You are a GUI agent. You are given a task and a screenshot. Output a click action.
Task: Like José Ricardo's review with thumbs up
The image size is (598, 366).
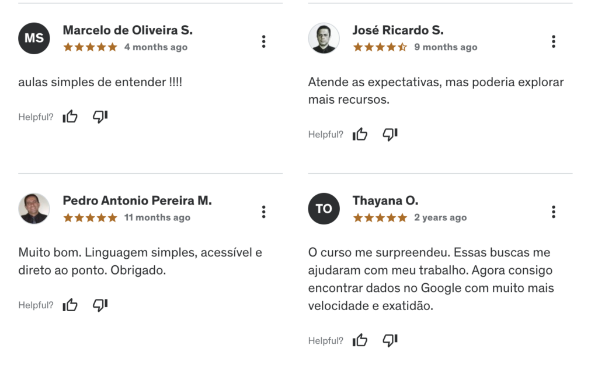click(360, 134)
